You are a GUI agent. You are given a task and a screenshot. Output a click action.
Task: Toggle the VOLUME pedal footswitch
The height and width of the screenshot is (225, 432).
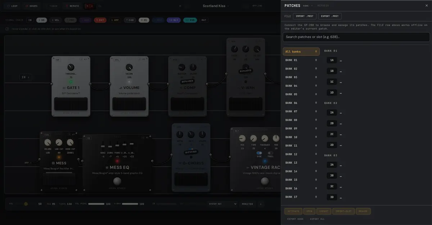click(x=129, y=104)
